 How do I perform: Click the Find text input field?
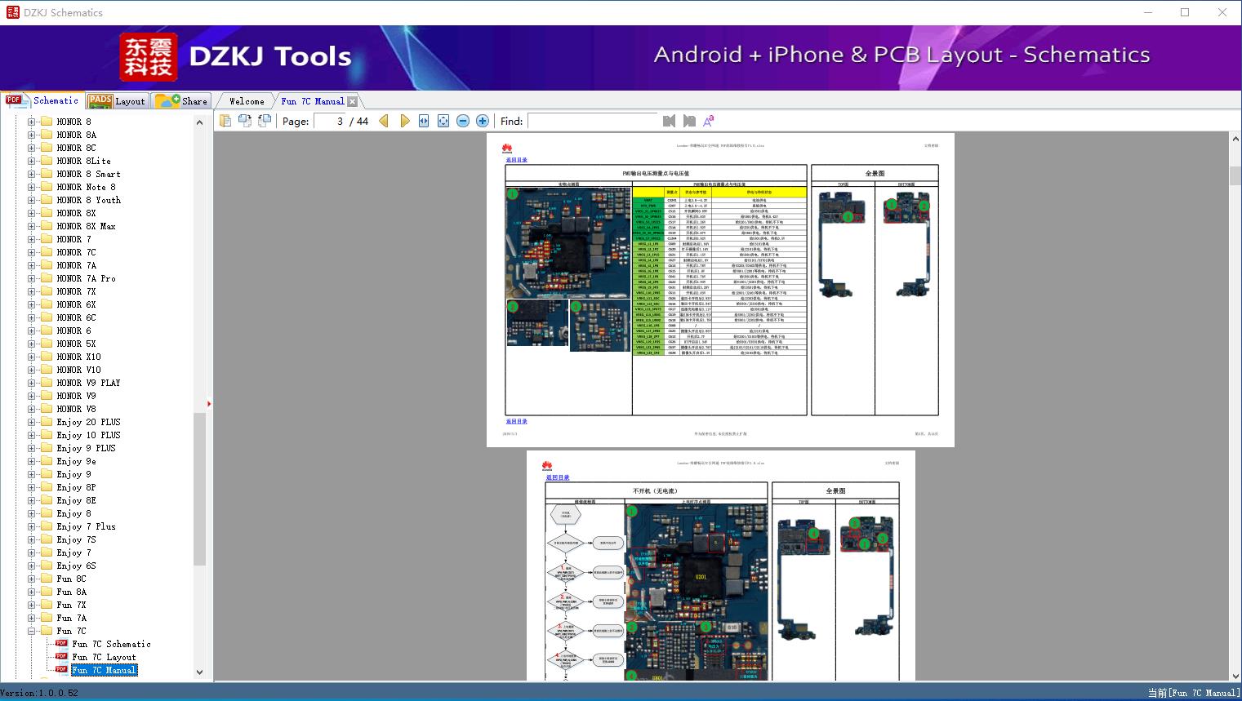[x=592, y=121]
